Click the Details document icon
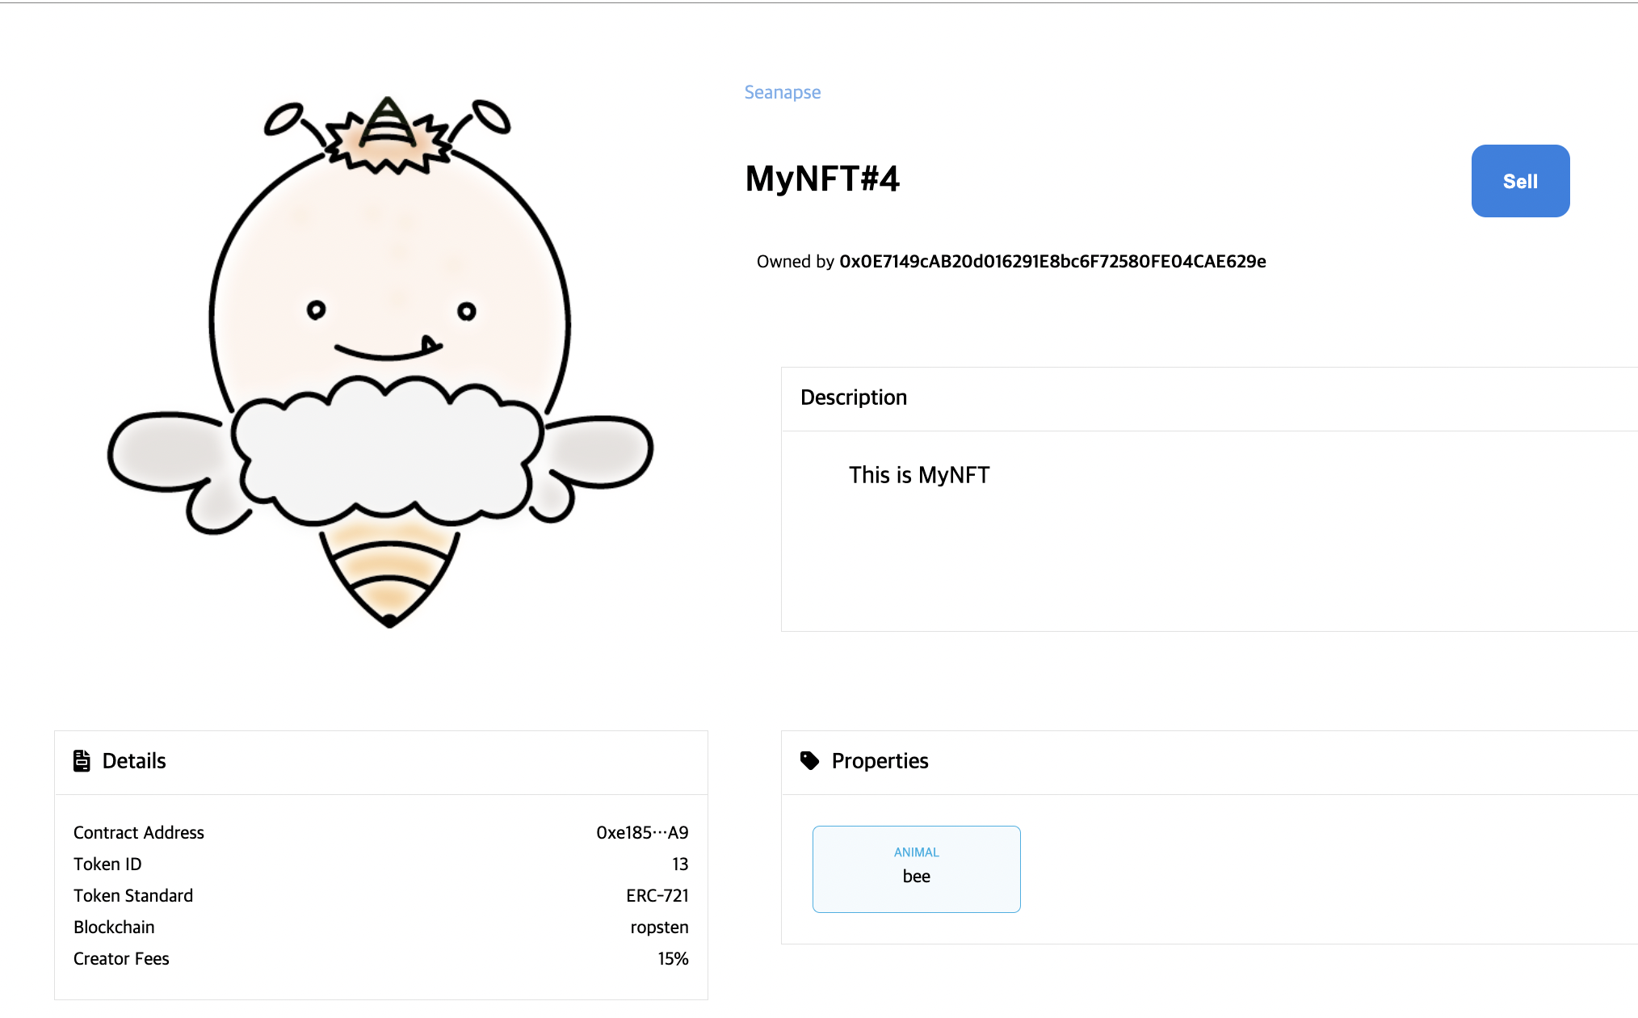This screenshot has height=1018, width=1638. coord(82,760)
